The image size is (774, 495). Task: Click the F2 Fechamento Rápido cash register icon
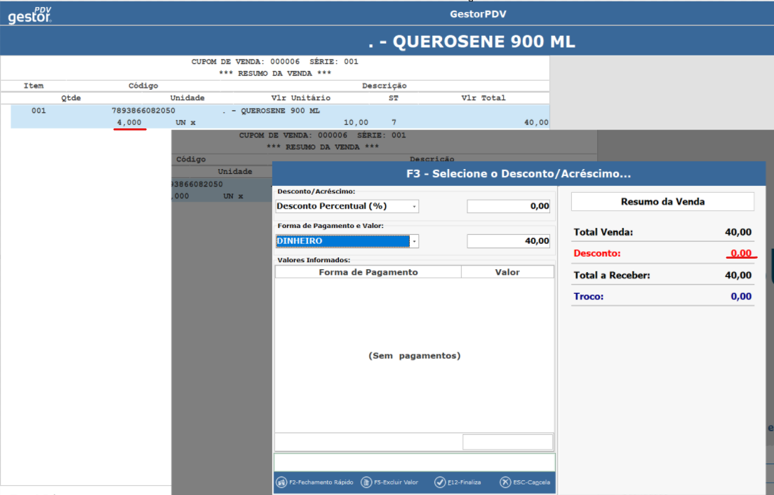[x=281, y=482]
